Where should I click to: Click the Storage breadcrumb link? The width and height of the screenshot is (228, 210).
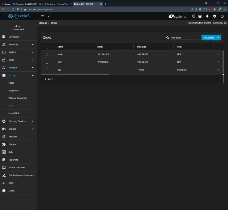(x=43, y=23)
